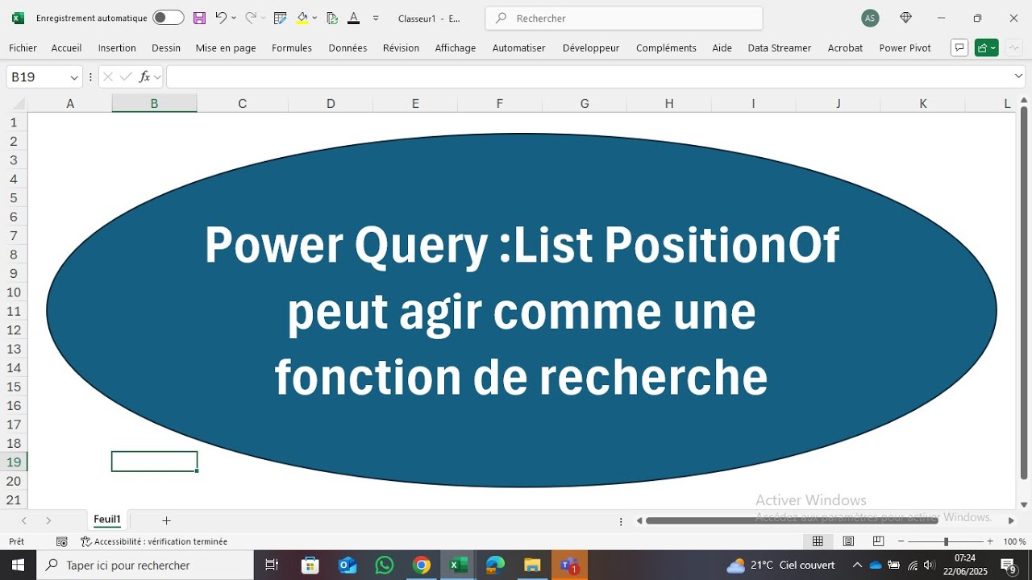This screenshot has width=1032, height=580.
Task: Click the green Share button
Action: tap(986, 48)
